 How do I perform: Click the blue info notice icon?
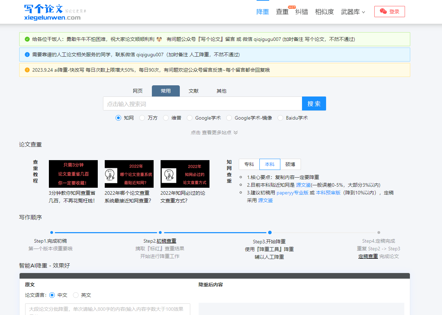(x=27, y=55)
